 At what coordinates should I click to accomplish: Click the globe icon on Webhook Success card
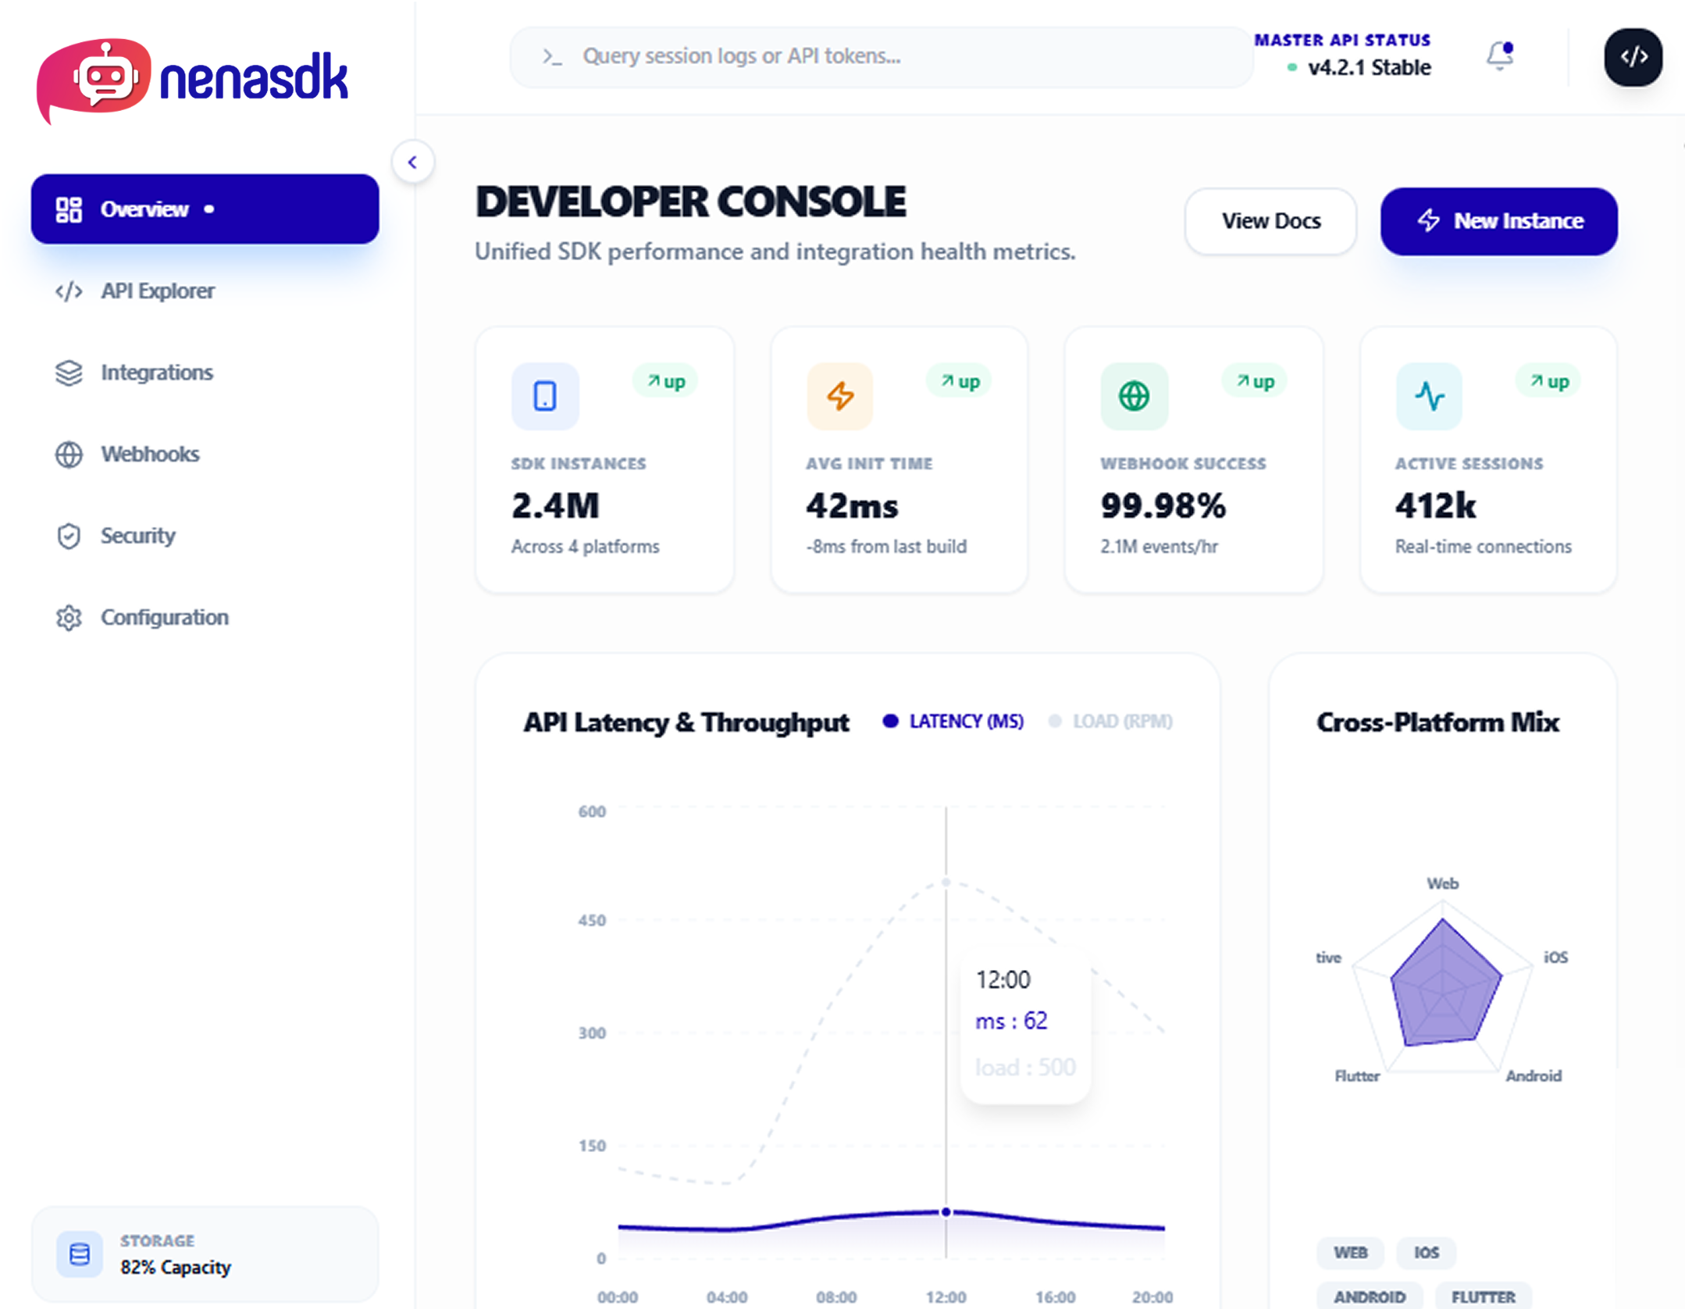(x=1133, y=396)
